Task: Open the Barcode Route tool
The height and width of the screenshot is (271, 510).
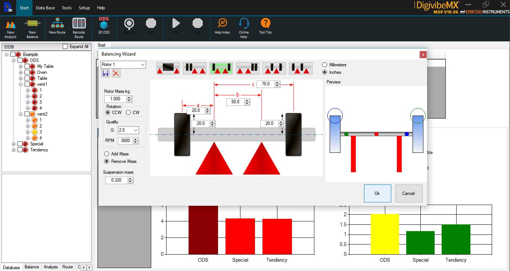Action: pyautogui.click(x=79, y=26)
